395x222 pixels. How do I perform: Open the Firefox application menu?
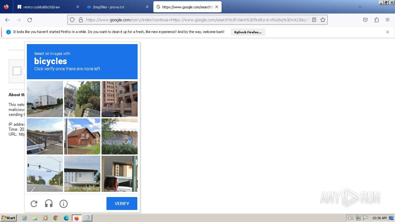coord(388,20)
